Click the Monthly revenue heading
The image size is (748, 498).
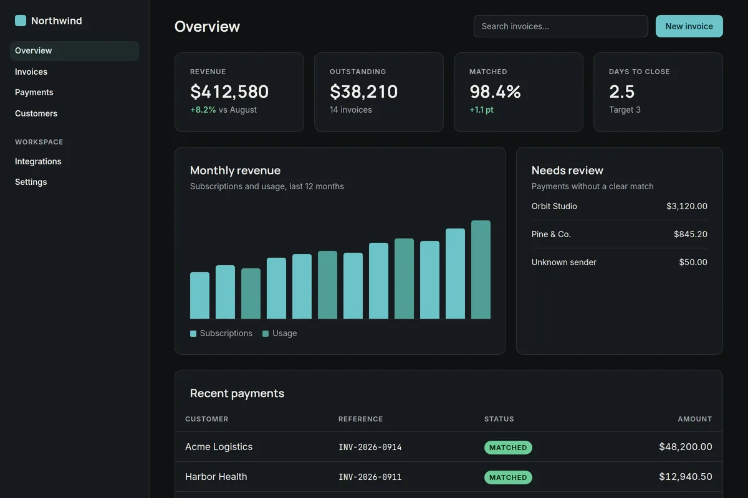click(236, 171)
